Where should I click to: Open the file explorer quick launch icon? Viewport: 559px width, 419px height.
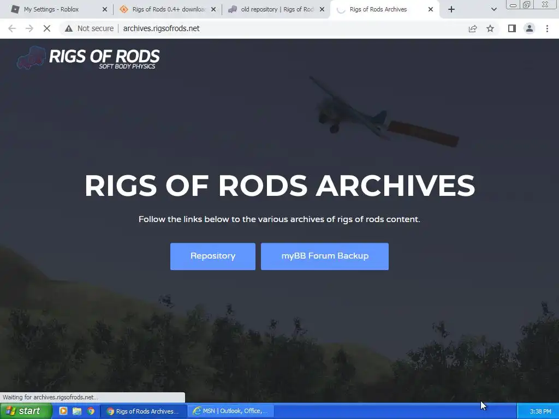click(x=77, y=411)
